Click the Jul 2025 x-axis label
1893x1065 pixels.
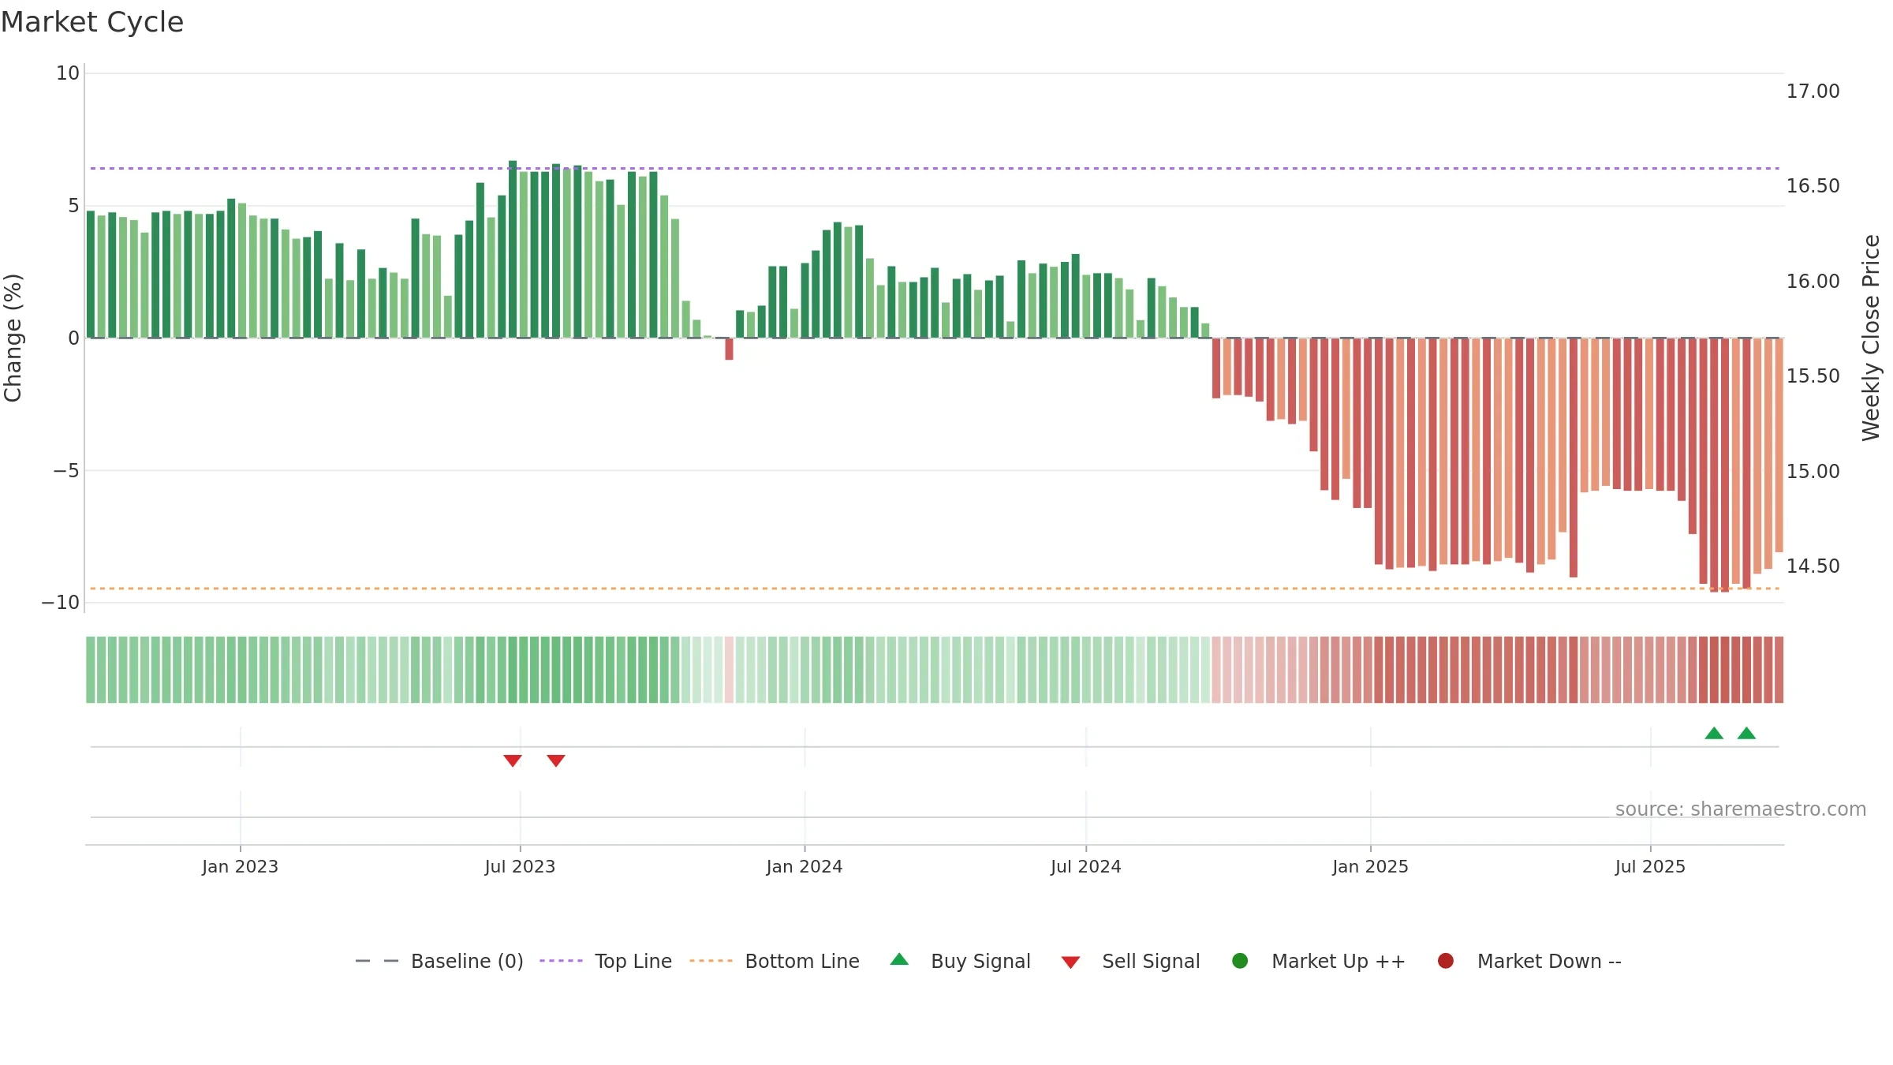1650,867
